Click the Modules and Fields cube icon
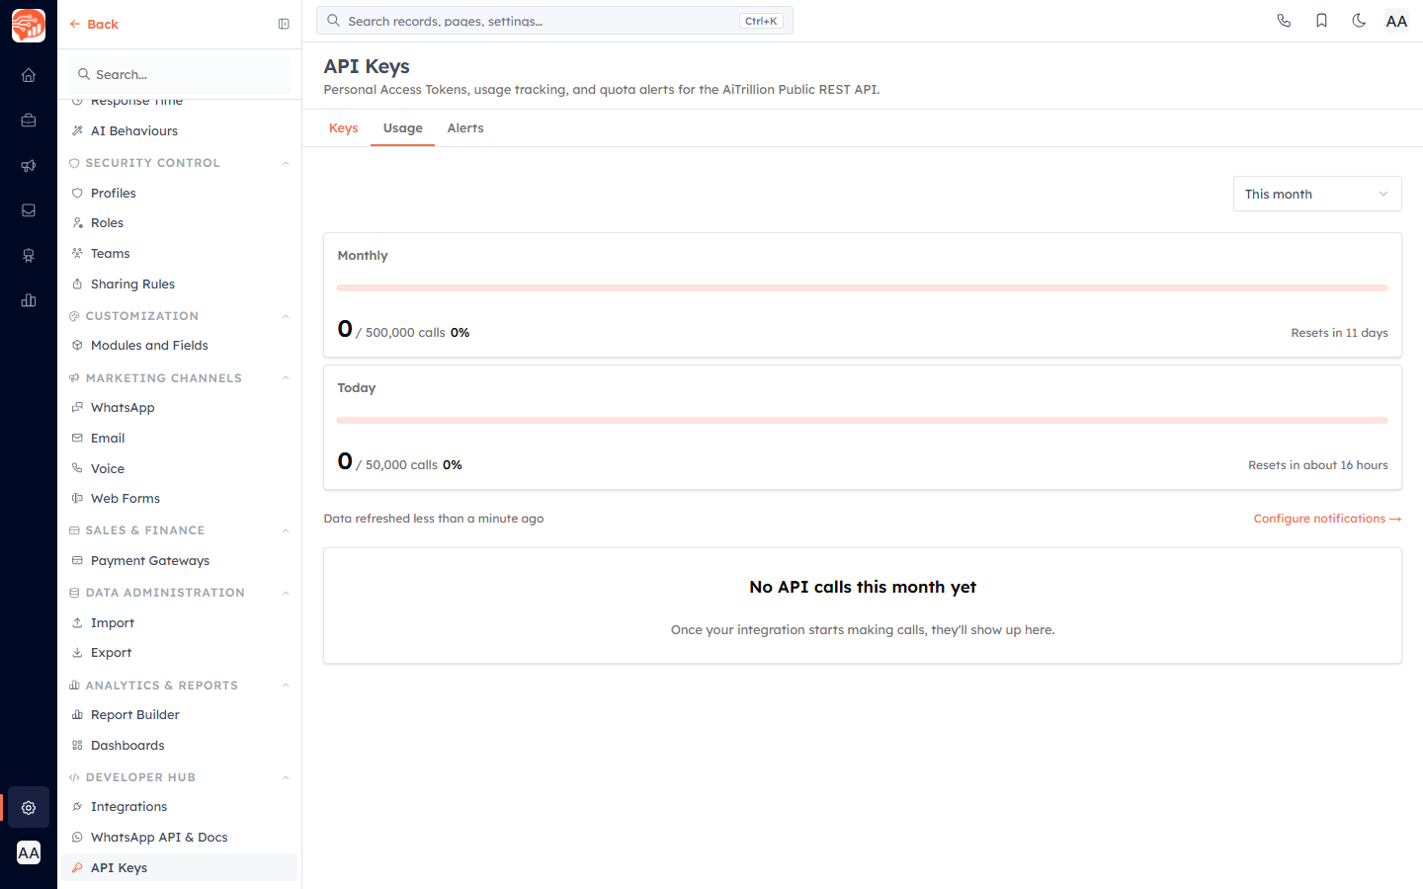 click(x=77, y=345)
